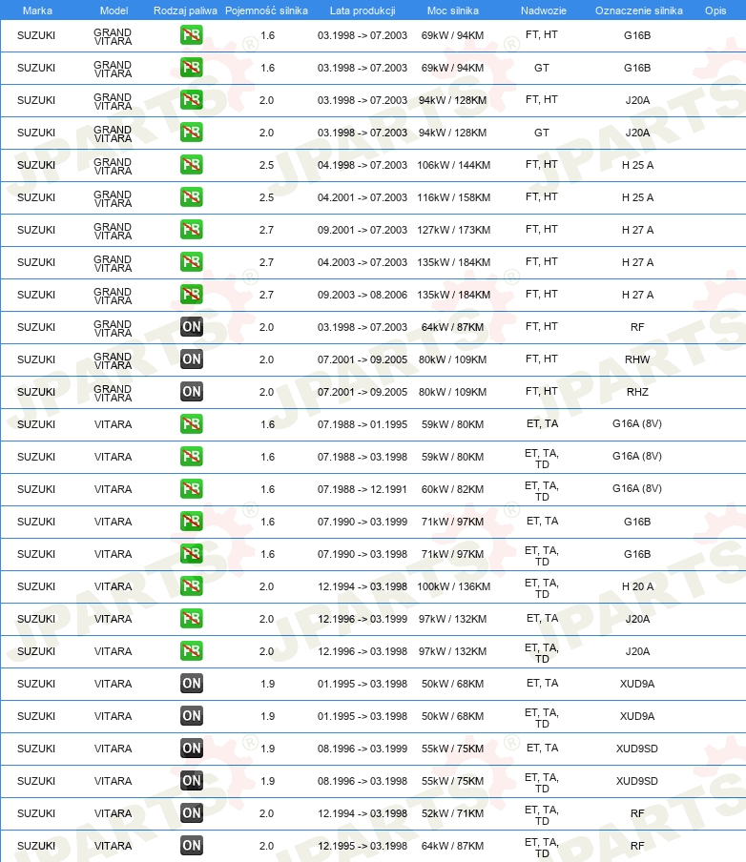Click the 04.2001 -> 07.2003 production date
The height and width of the screenshot is (862, 746).
click(x=362, y=197)
